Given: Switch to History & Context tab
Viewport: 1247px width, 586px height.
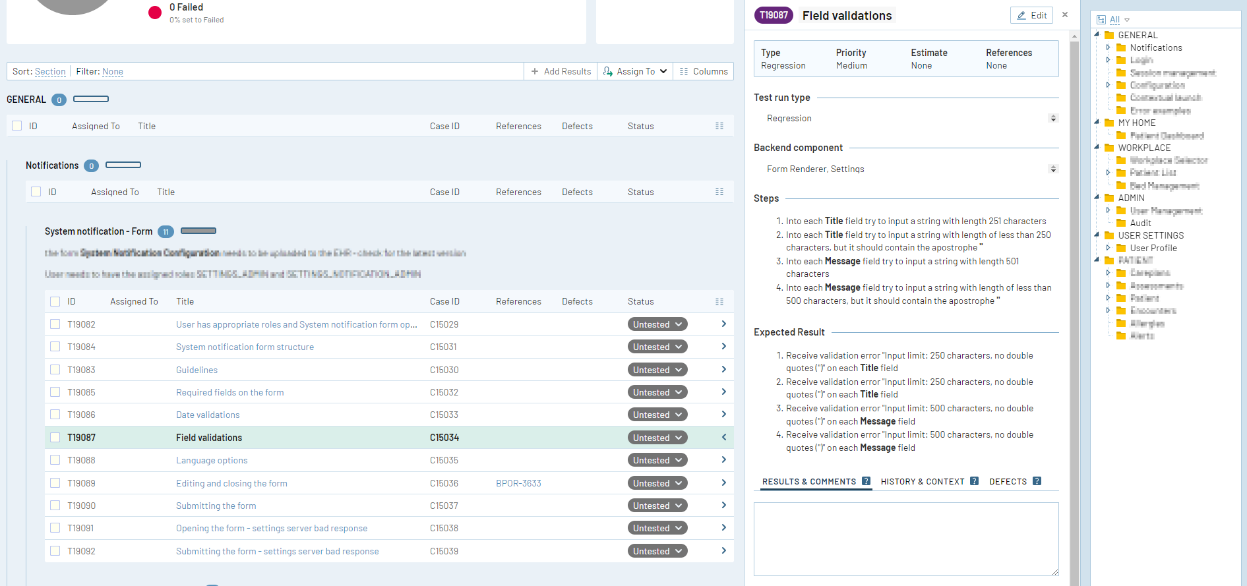Looking at the screenshot, I should coord(923,482).
